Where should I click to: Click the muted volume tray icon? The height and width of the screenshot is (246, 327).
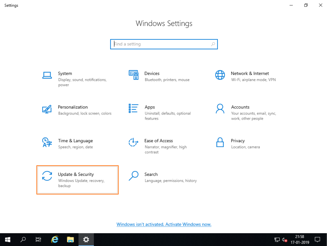pyautogui.click(x=284, y=240)
